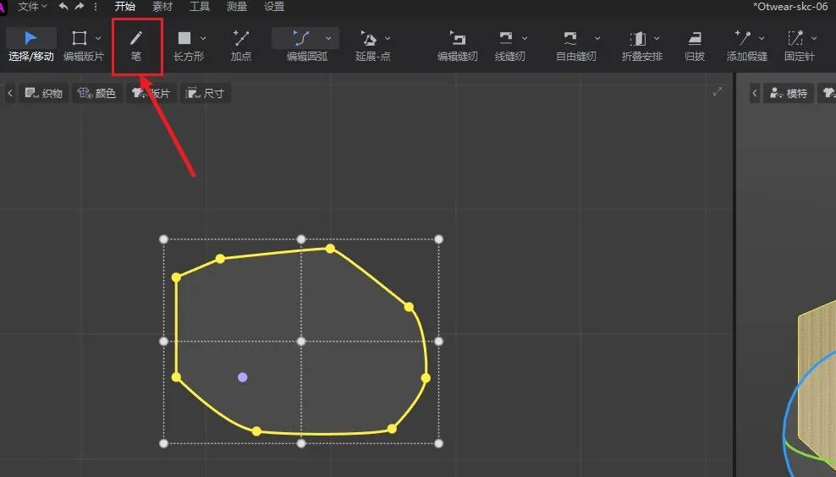Switch to the 开始 tab
836x477 pixels.
(x=124, y=7)
